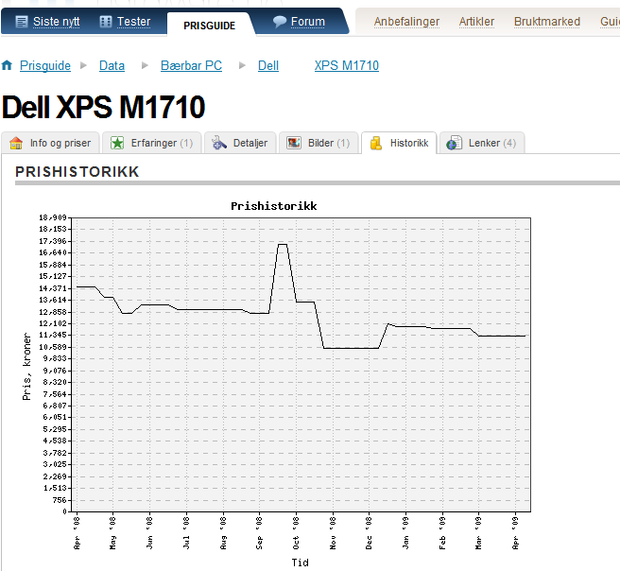Open Artikler in top navigation
This screenshot has width=620, height=571.
476,22
